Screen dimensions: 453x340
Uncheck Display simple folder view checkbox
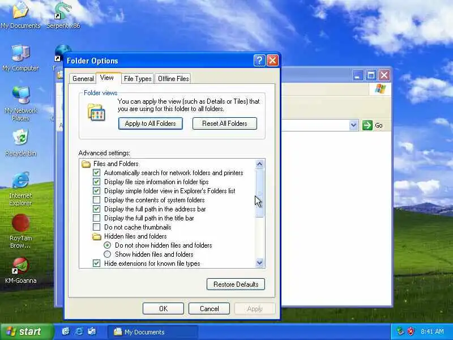(96, 191)
